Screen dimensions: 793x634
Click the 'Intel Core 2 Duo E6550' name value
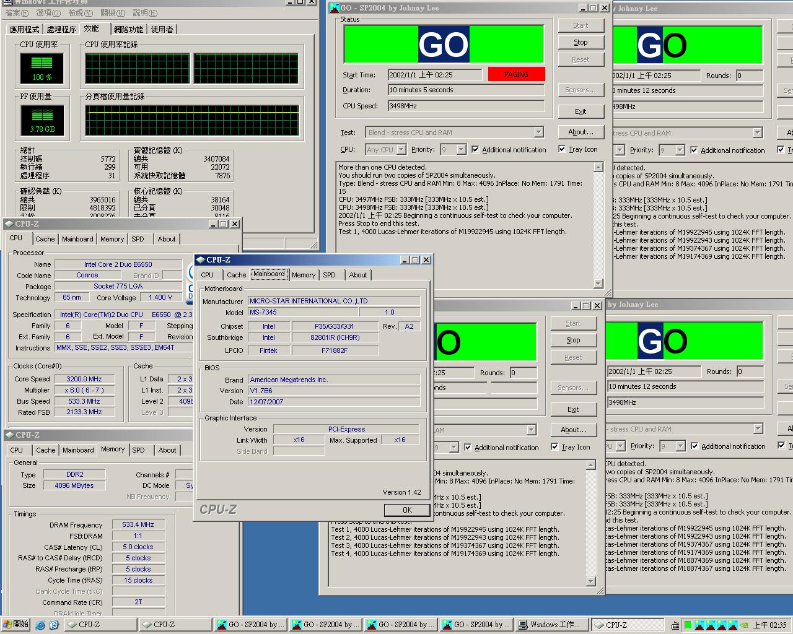pos(118,264)
